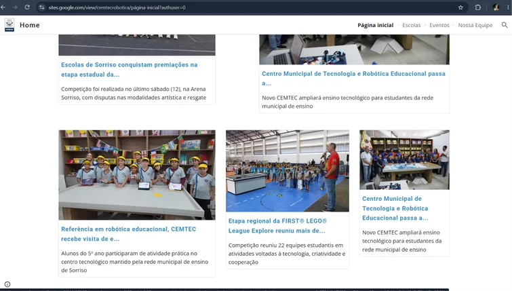This screenshot has width=512, height=291.
Task: Click the address bar URL
Action: coord(117,7)
